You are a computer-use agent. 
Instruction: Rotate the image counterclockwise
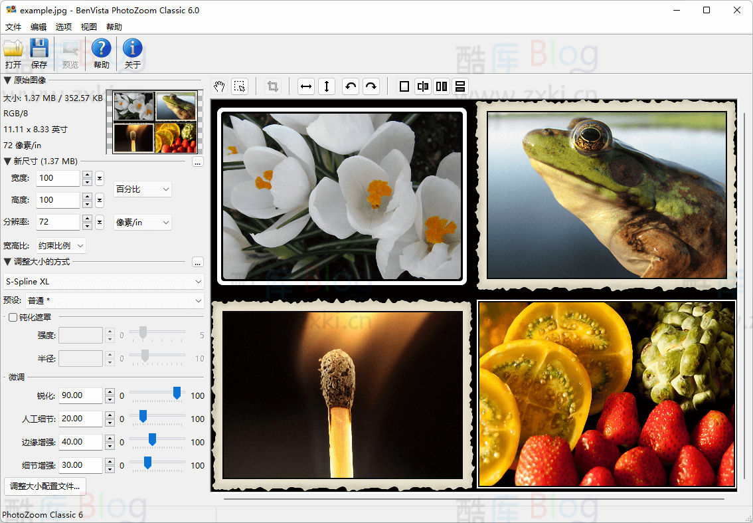[351, 86]
